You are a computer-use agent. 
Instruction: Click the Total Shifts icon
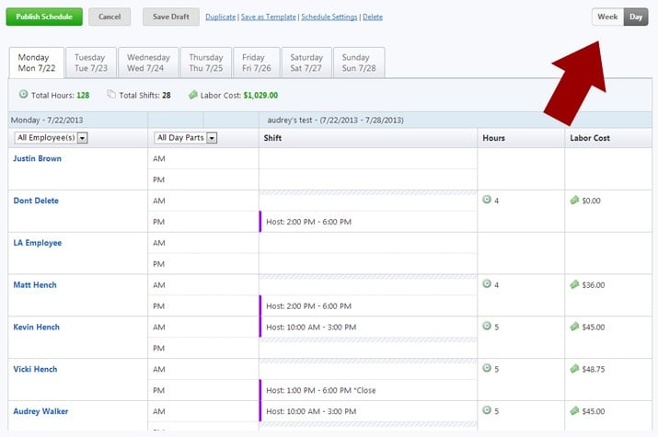pyautogui.click(x=111, y=94)
